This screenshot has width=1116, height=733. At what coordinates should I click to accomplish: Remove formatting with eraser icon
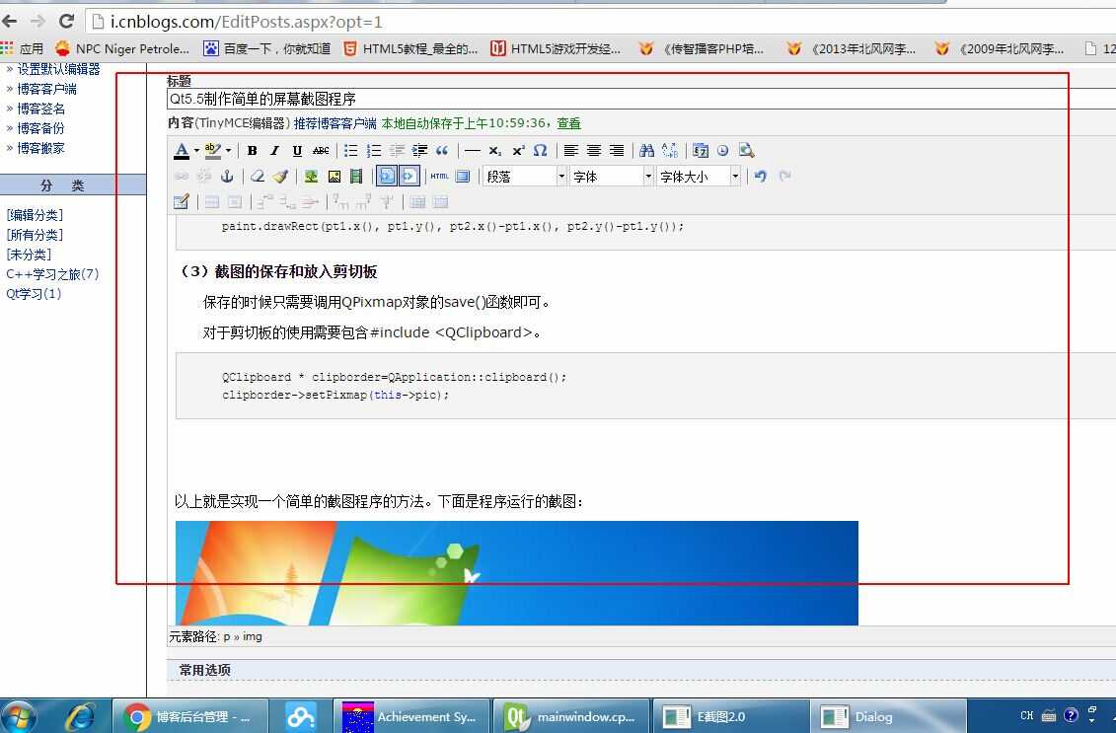point(258,176)
